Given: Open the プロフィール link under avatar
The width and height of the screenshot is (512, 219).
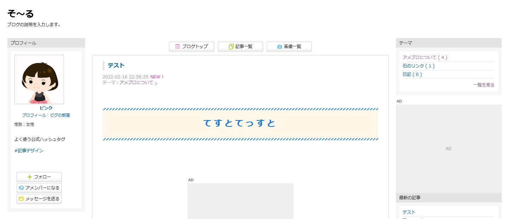Looking at the screenshot, I should [x=34, y=115].
